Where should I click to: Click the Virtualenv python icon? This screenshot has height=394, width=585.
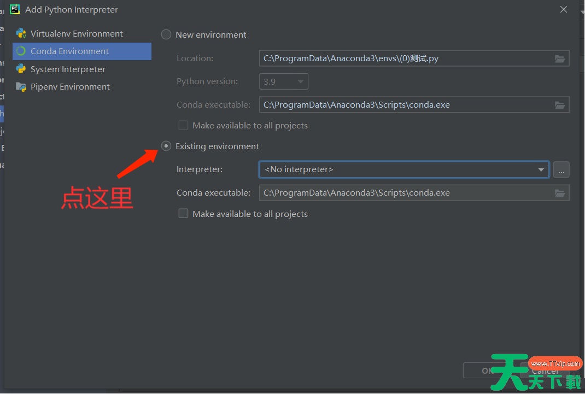click(21, 33)
